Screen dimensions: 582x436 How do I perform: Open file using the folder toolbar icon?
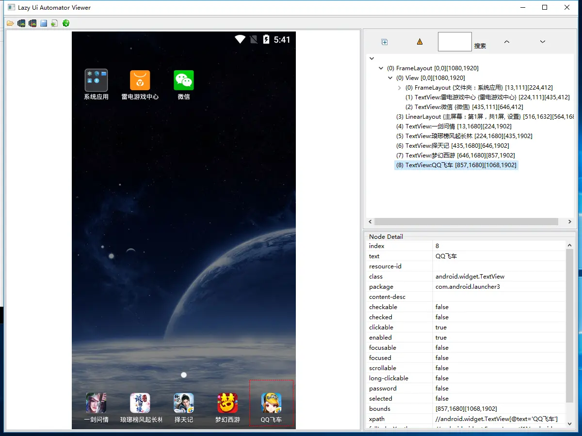click(10, 23)
